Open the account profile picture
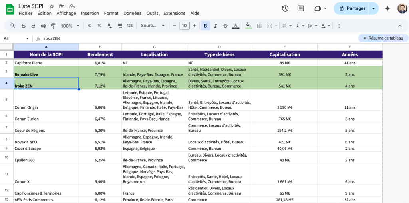Screen dimensions: 409x203 point(402,8)
